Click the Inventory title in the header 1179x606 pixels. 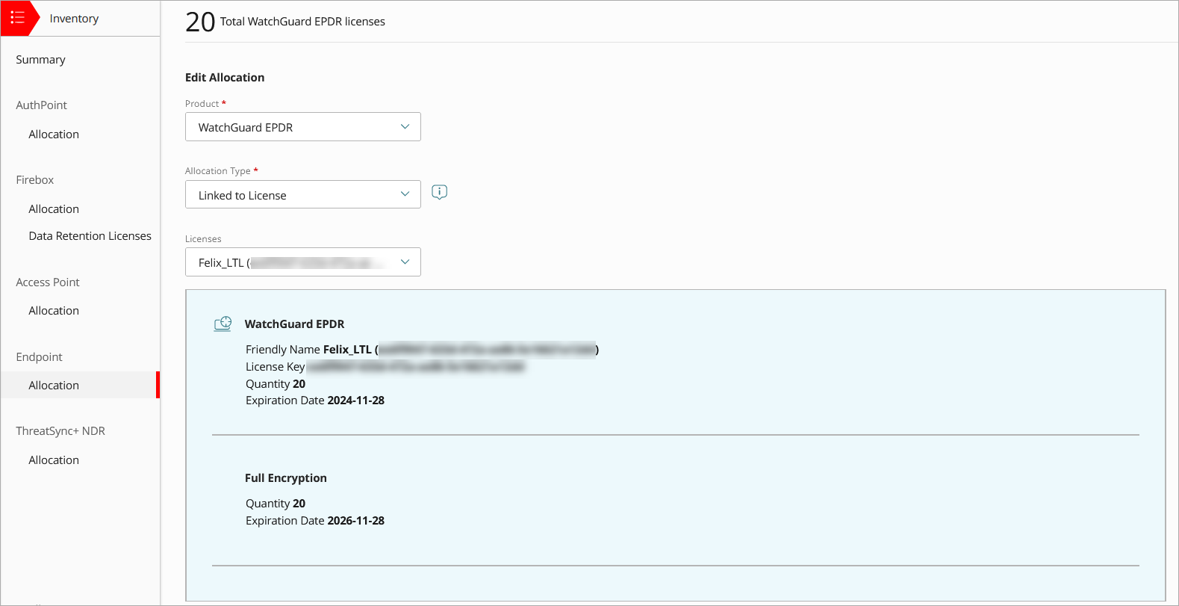click(x=74, y=19)
